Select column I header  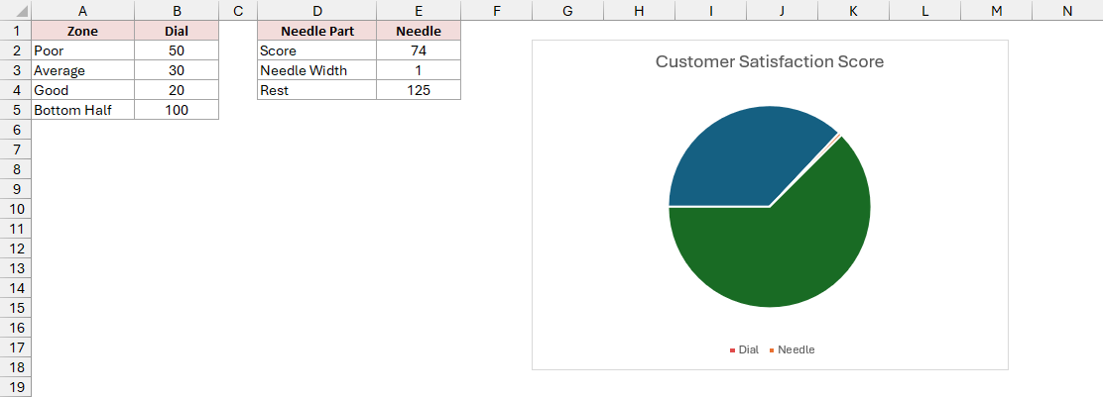point(710,11)
